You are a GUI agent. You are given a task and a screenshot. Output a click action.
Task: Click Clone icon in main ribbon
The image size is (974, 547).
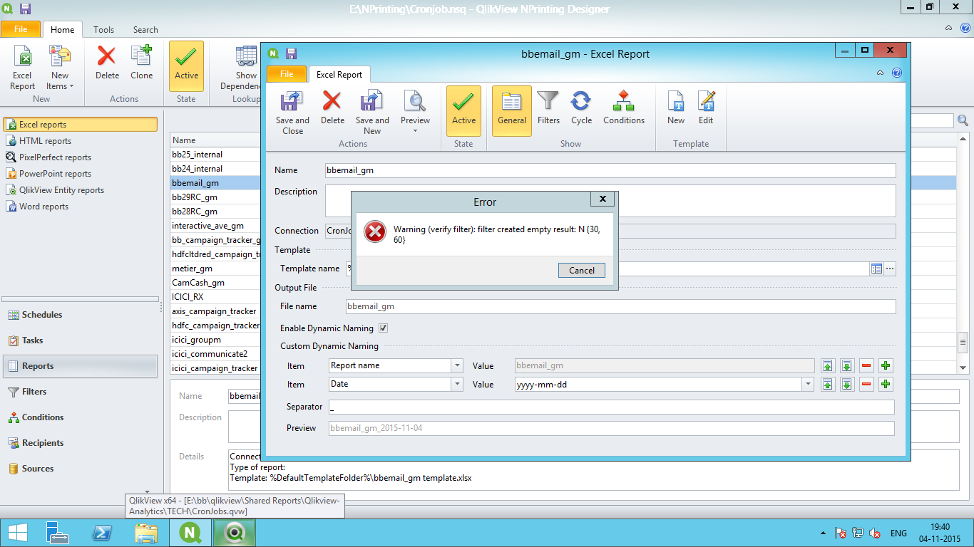141,63
